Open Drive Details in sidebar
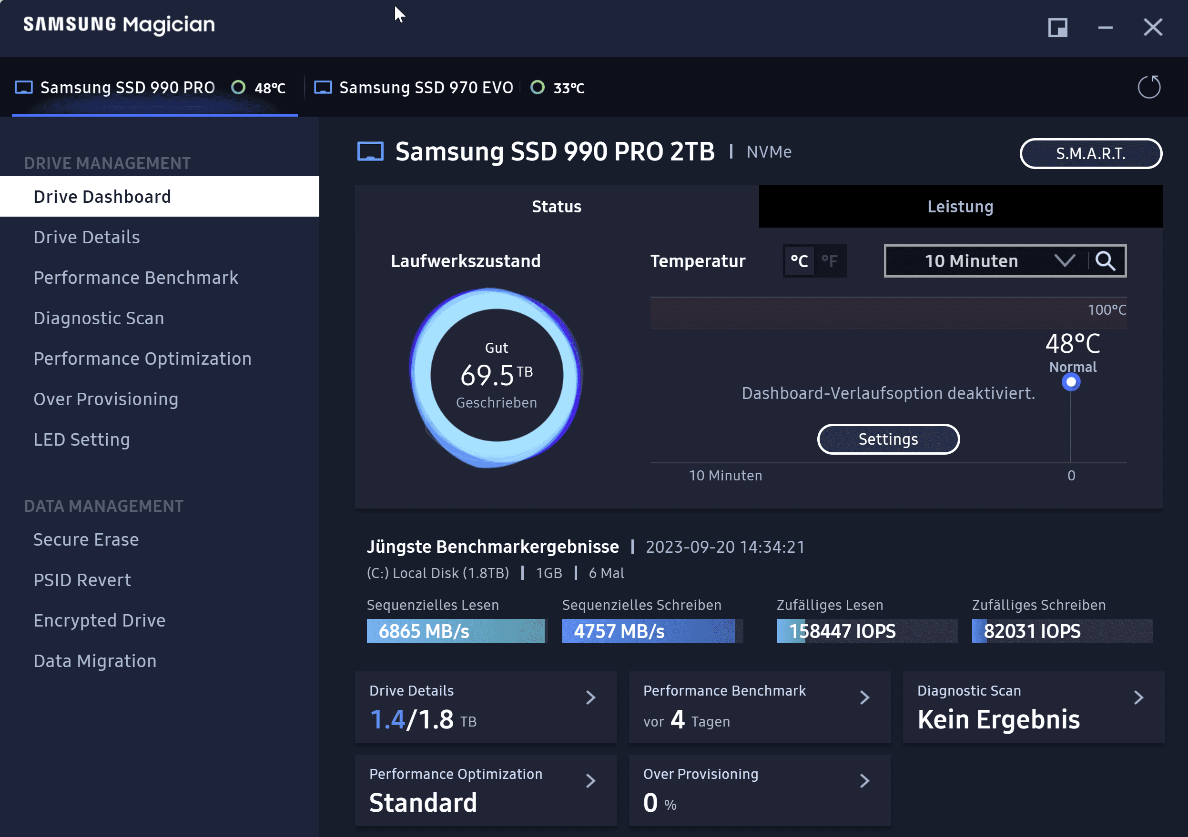Screen dimensions: 1188x837 [159, 237]
